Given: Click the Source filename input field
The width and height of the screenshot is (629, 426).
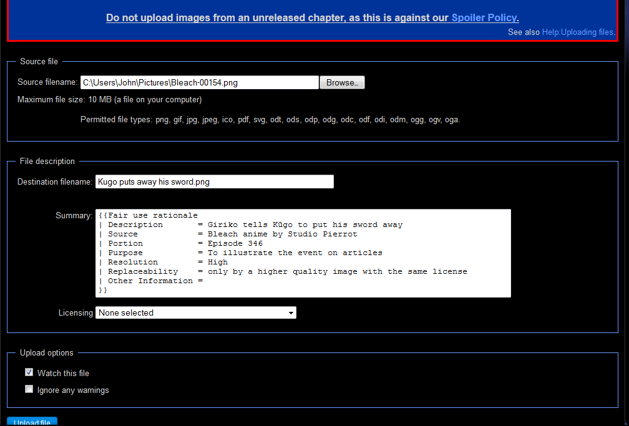Looking at the screenshot, I should click(200, 82).
